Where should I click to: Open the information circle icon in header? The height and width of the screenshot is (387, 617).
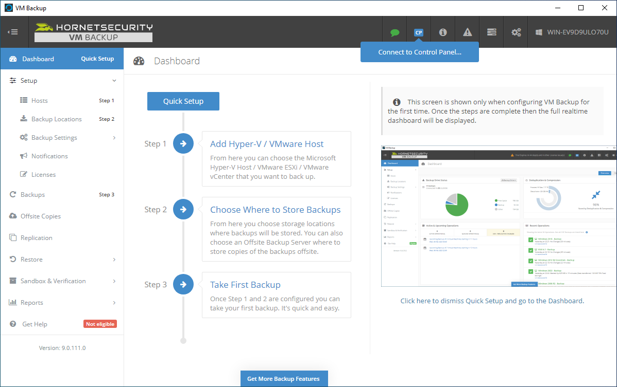[443, 32]
